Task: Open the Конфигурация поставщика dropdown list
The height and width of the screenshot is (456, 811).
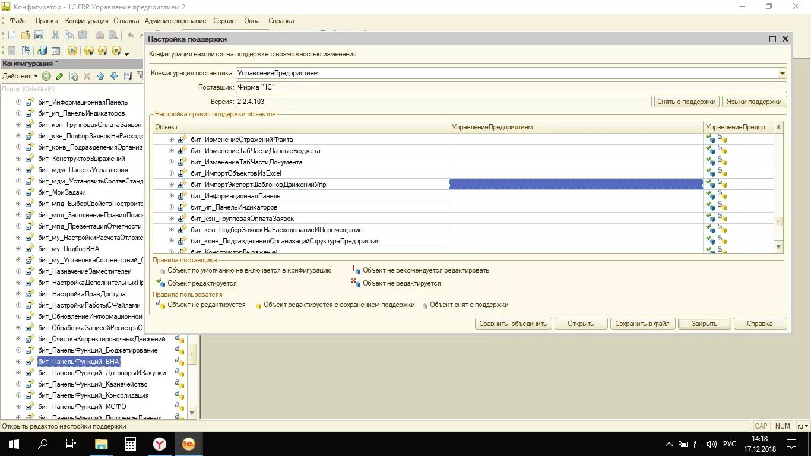Action: pyautogui.click(x=783, y=73)
